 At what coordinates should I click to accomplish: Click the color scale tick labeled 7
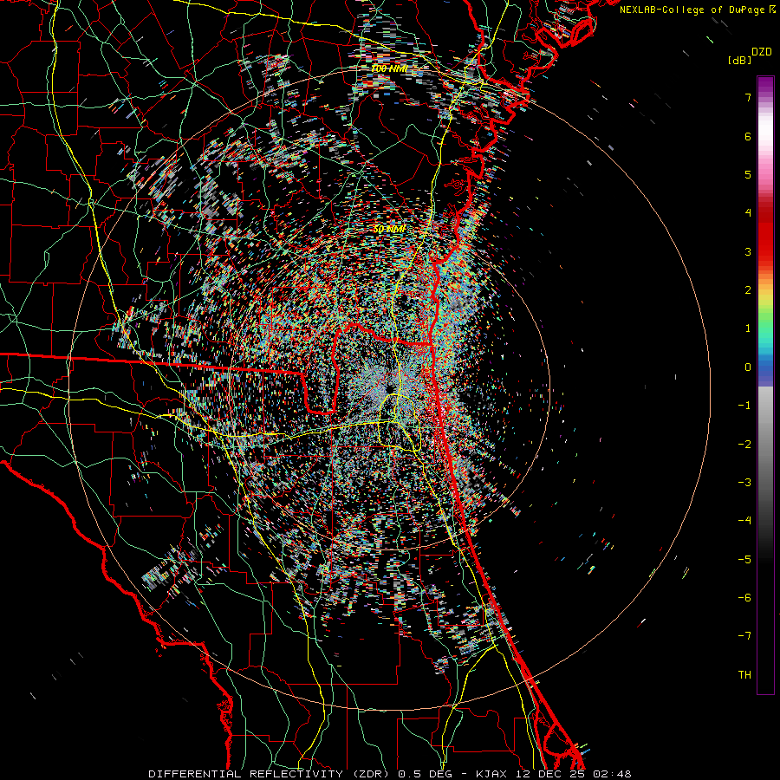pyautogui.click(x=748, y=98)
